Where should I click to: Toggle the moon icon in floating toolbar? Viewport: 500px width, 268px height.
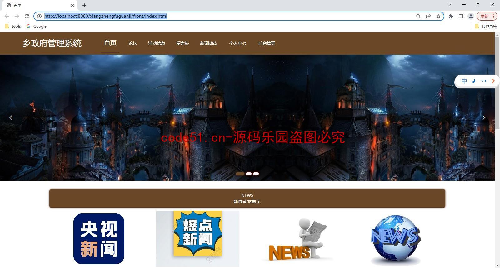pyautogui.click(x=474, y=81)
